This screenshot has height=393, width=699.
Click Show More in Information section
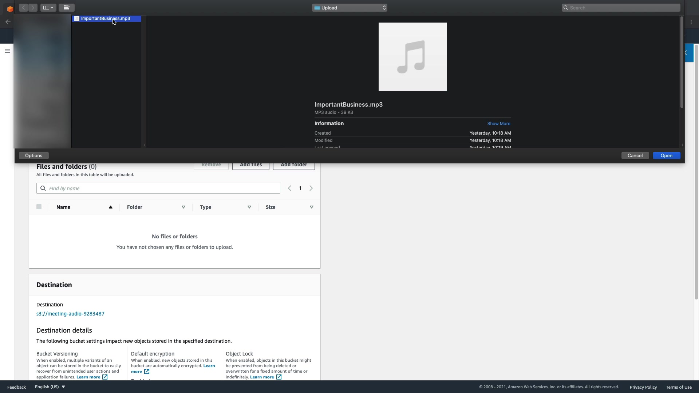click(498, 124)
